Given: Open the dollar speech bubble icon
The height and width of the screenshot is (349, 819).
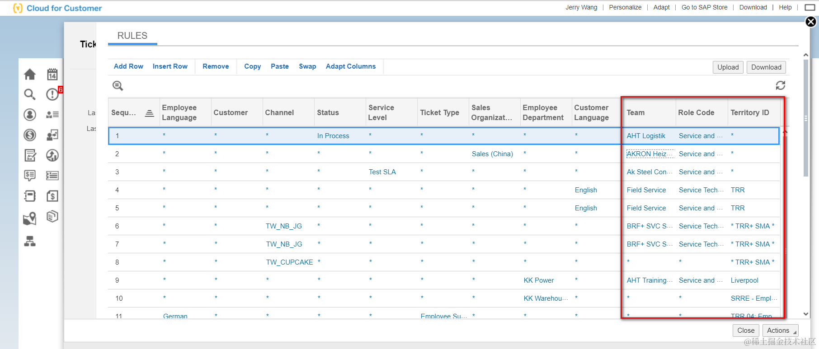Looking at the screenshot, I should (x=30, y=176).
